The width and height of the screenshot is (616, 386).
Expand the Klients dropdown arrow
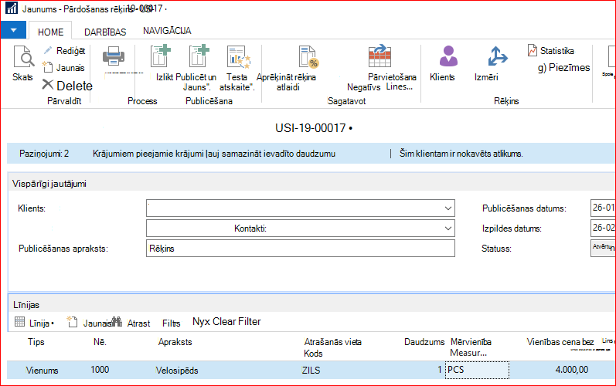(448, 208)
